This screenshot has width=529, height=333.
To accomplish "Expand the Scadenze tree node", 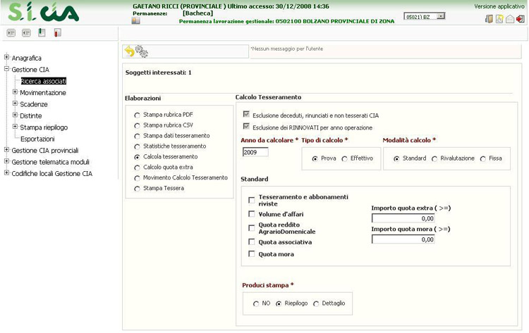I will pos(15,103).
